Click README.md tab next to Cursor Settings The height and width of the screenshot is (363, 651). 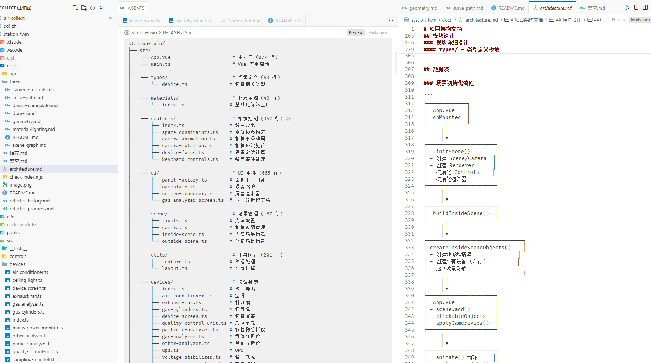click(285, 21)
